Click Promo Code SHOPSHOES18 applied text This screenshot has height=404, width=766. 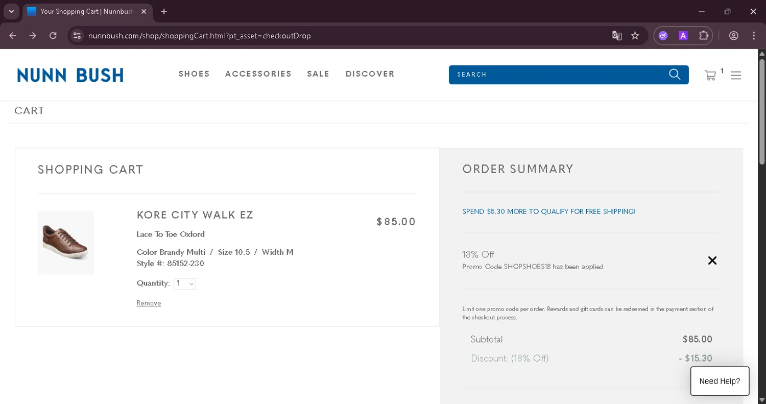[x=533, y=267]
